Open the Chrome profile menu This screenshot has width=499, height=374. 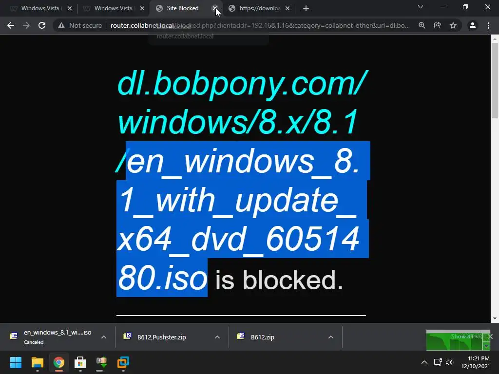(473, 25)
